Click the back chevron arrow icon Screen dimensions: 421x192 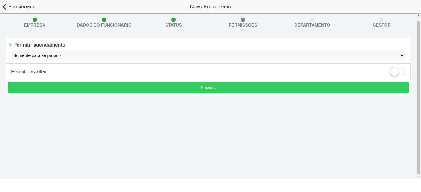point(4,7)
